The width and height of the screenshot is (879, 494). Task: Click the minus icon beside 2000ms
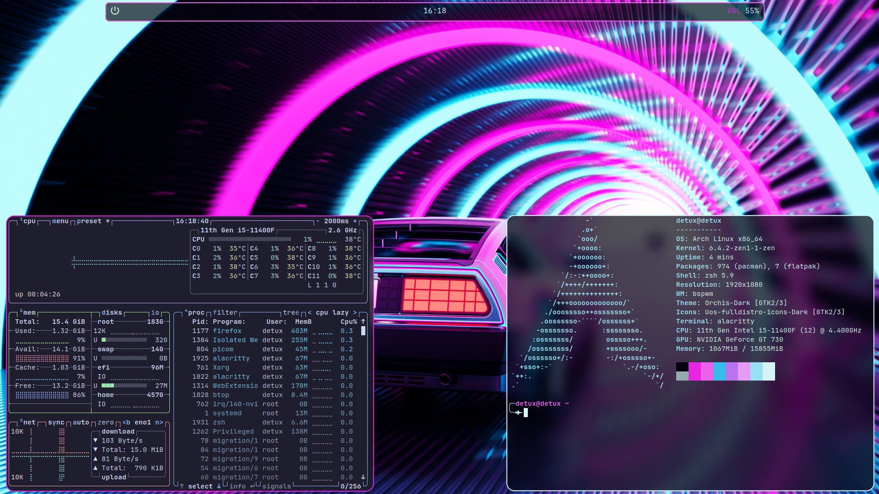click(318, 221)
